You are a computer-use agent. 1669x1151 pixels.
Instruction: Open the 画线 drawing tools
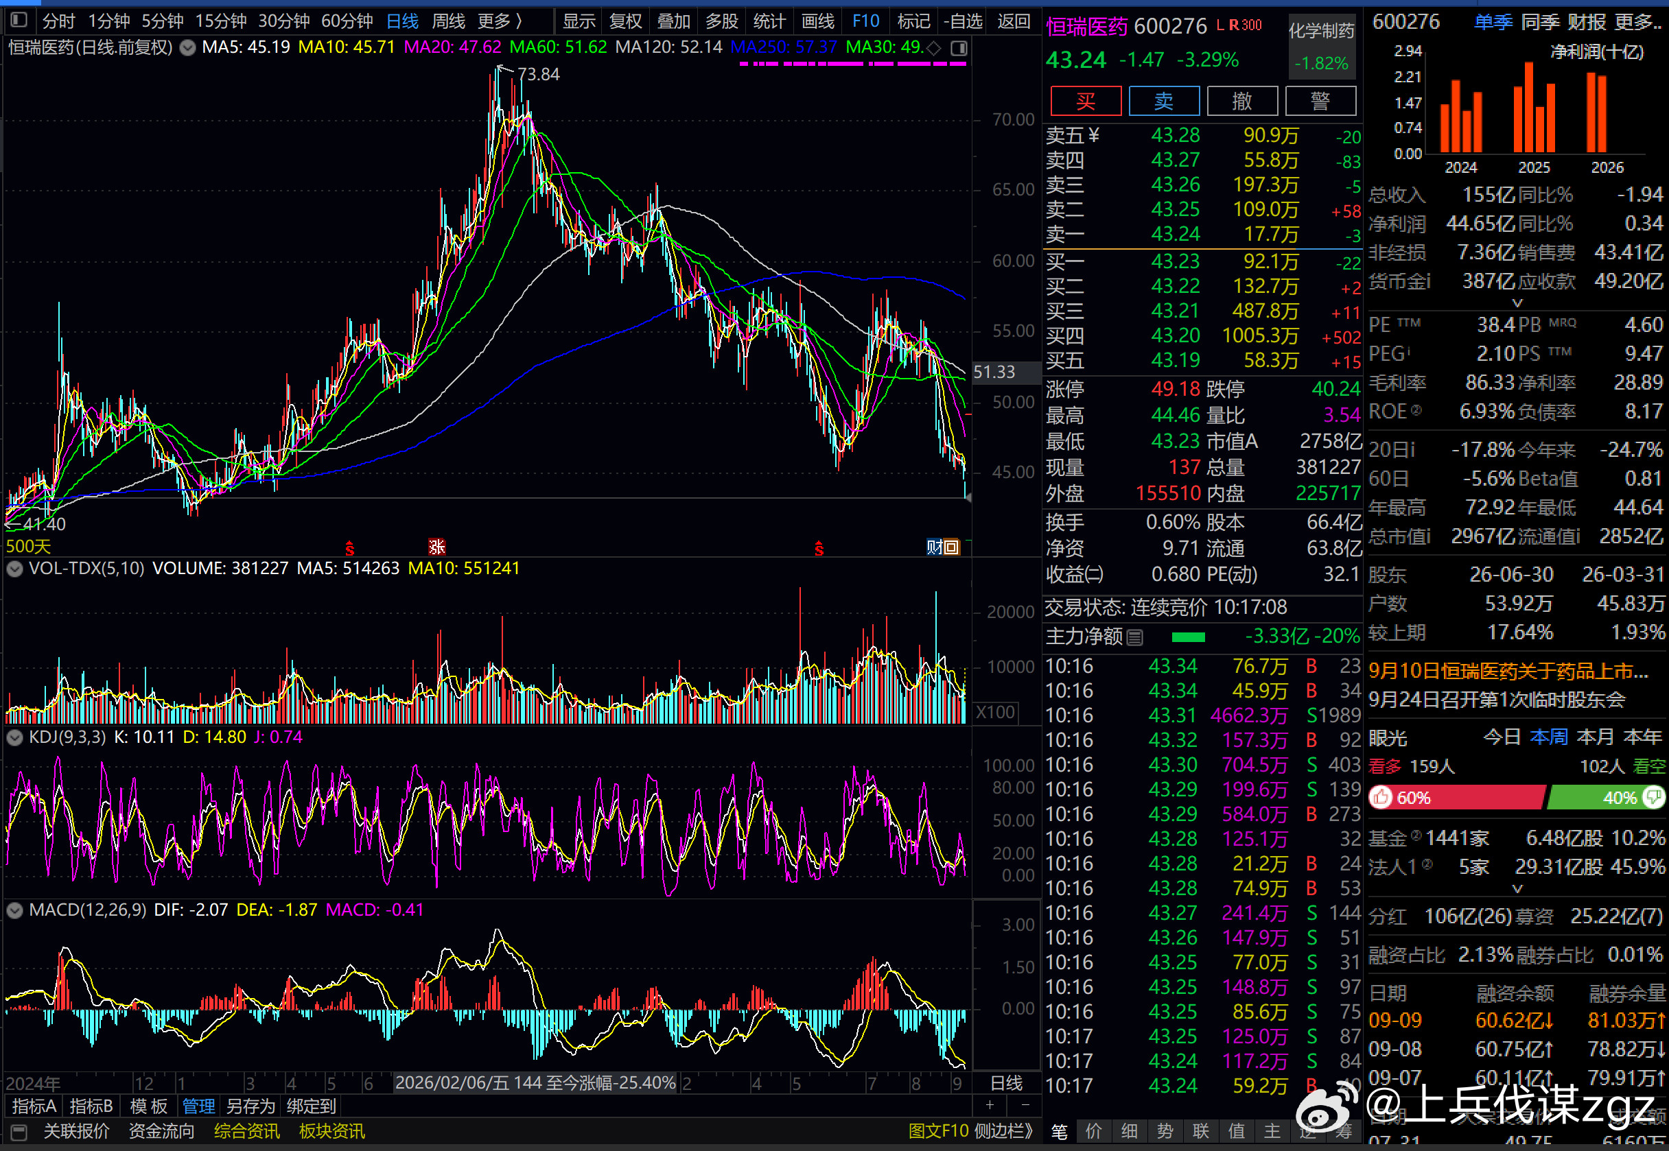pyautogui.click(x=818, y=22)
